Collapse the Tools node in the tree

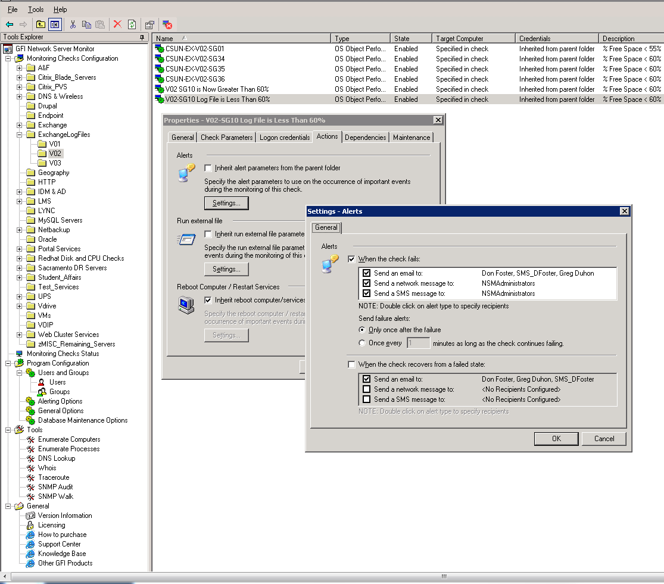click(x=8, y=430)
